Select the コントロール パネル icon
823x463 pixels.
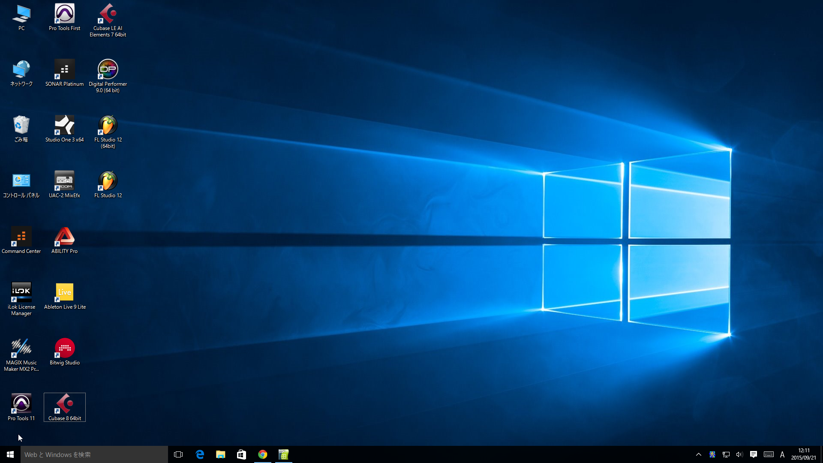point(21,184)
